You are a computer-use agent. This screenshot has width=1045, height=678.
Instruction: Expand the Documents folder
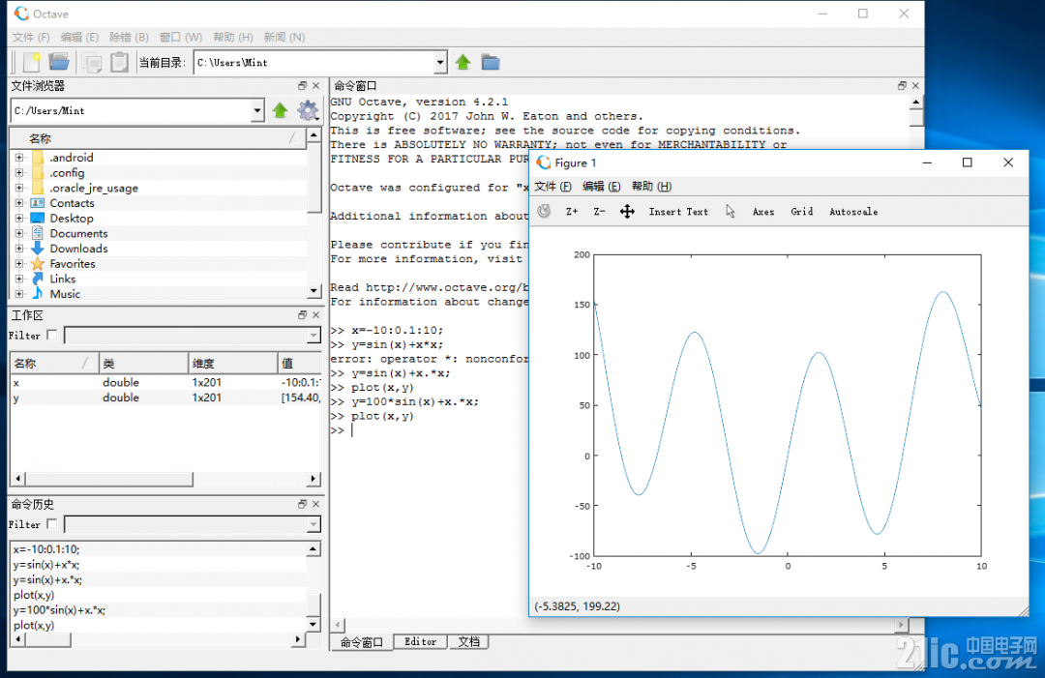pos(19,233)
